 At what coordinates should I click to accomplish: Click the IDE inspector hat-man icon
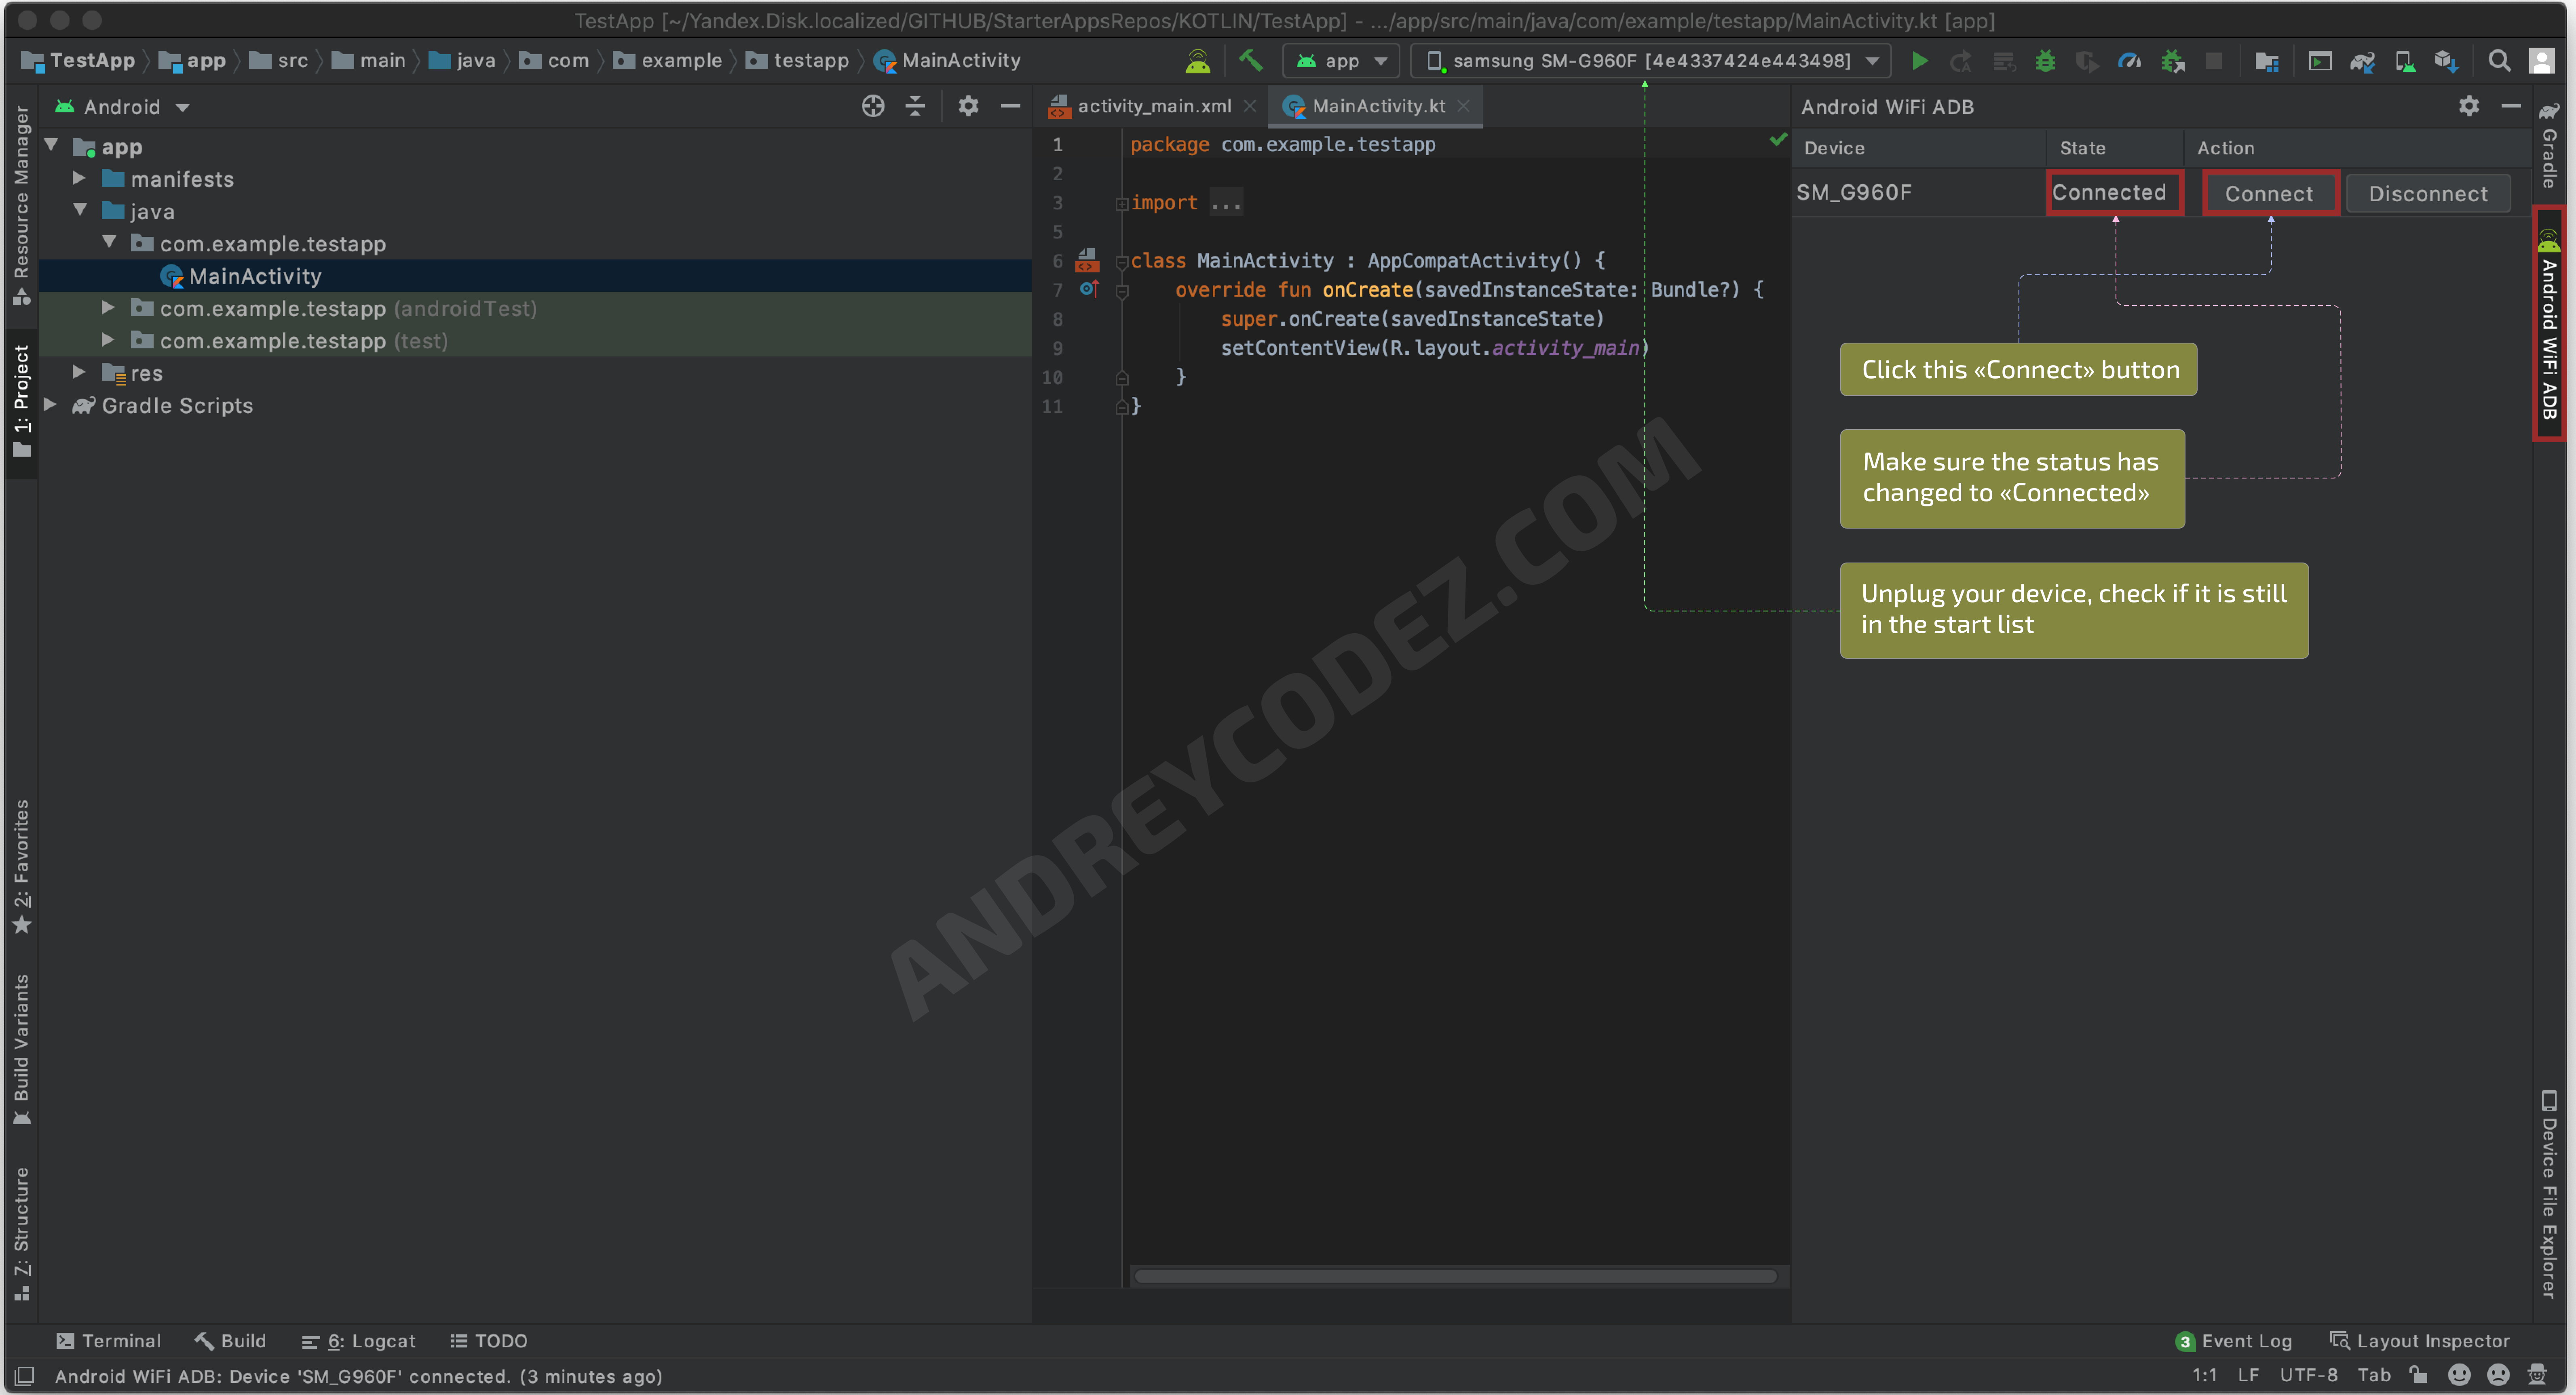[x=2537, y=1375]
